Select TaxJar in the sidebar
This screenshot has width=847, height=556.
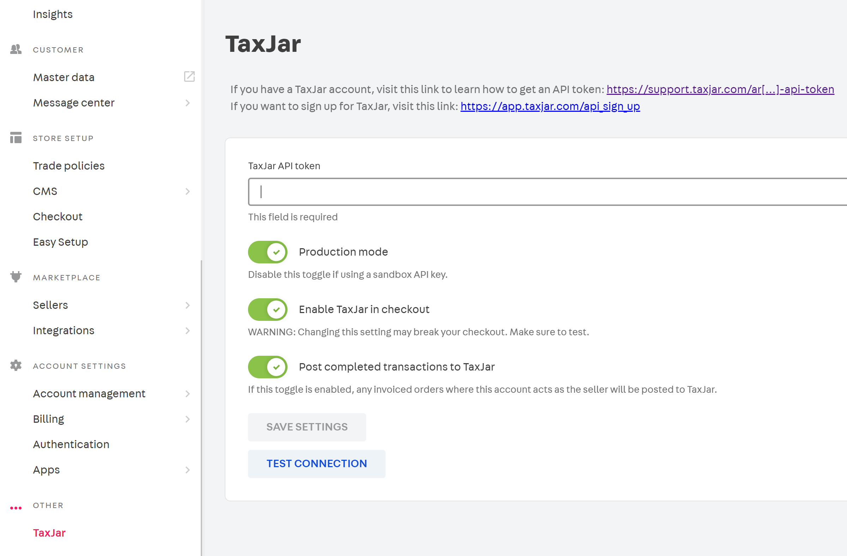click(49, 532)
